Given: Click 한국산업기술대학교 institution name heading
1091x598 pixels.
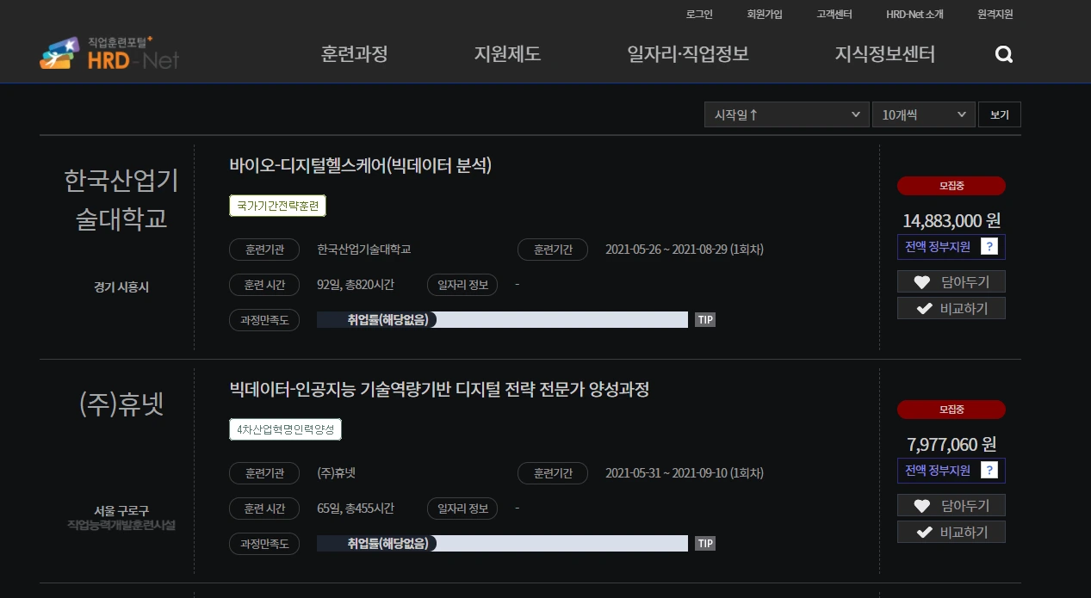Looking at the screenshot, I should click(x=121, y=200).
